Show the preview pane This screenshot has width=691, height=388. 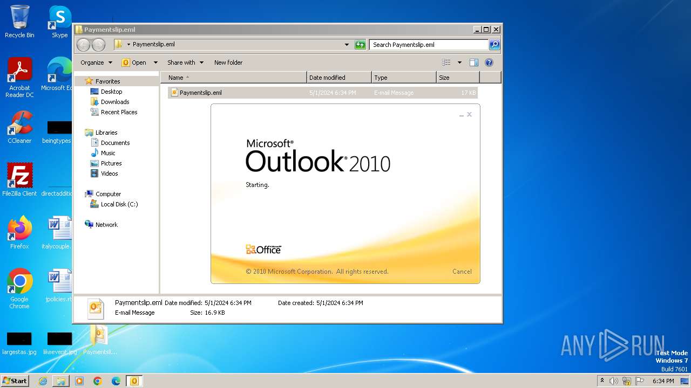pos(473,63)
